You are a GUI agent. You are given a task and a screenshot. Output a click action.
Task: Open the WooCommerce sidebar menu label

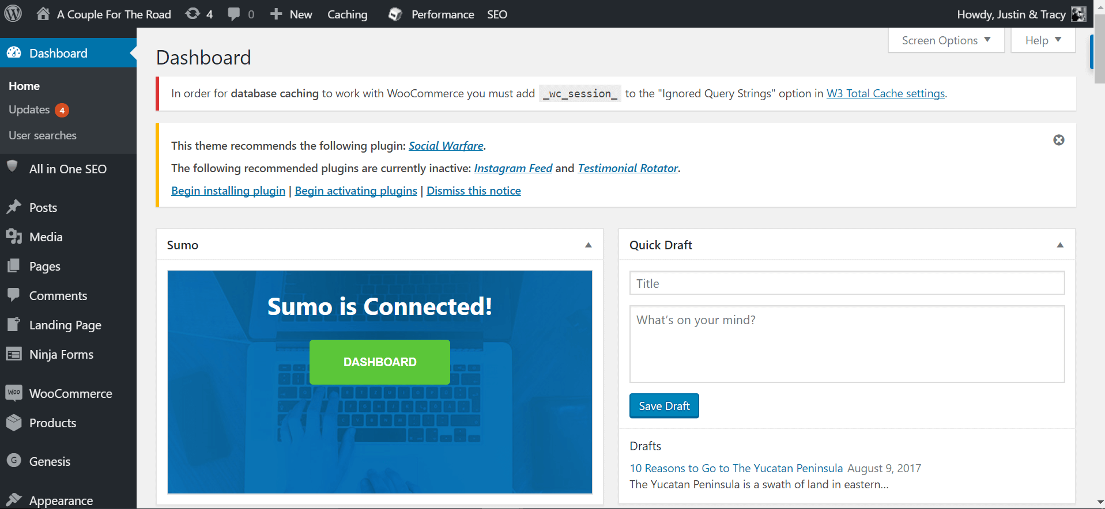coord(71,393)
